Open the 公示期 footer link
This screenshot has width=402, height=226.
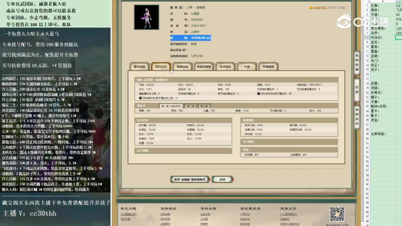coord(204,219)
